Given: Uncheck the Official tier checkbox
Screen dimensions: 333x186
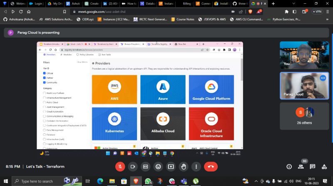Looking at the screenshot, I should click(x=45, y=73).
